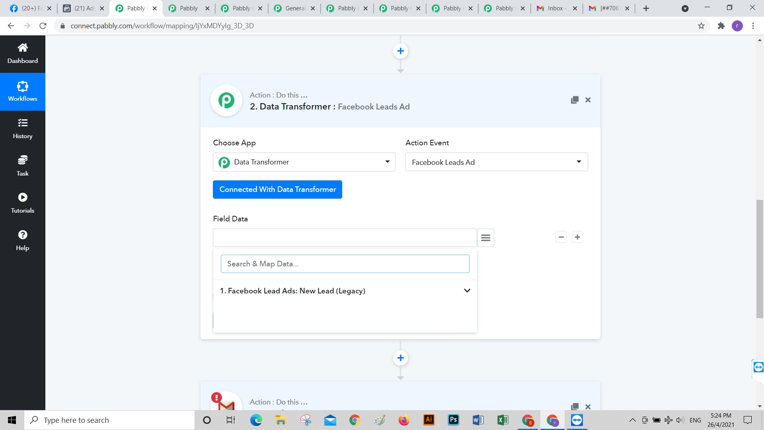Open the Field Data mapping menu icon
The image size is (764, 430).
click(x=485, y=238)
